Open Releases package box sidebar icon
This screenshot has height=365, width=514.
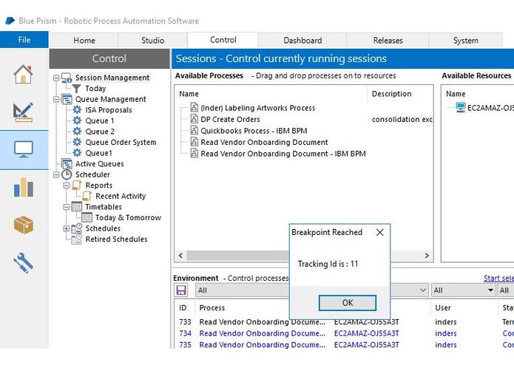[x=23, y=225]
